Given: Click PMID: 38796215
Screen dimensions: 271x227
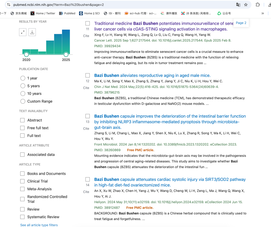Looking at the screenshot, I should point(107,93).
